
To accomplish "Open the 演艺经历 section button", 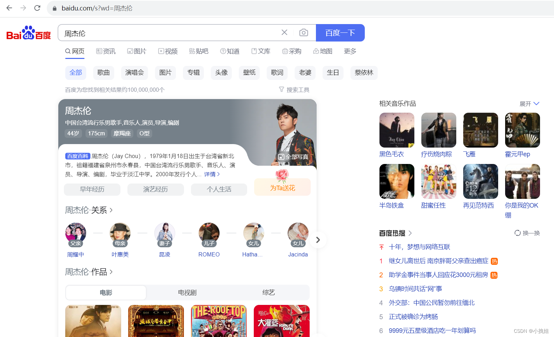I will [155, 189].
